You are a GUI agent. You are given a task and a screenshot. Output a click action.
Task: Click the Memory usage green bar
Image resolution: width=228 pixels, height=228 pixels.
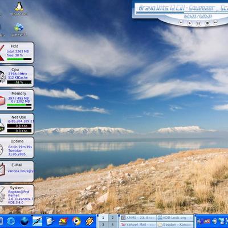click(19, 105)
